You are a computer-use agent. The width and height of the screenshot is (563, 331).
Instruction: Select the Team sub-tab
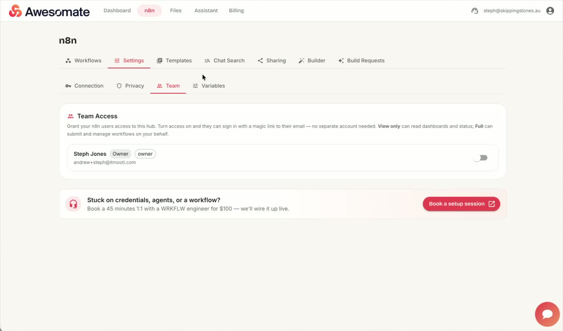168,86
